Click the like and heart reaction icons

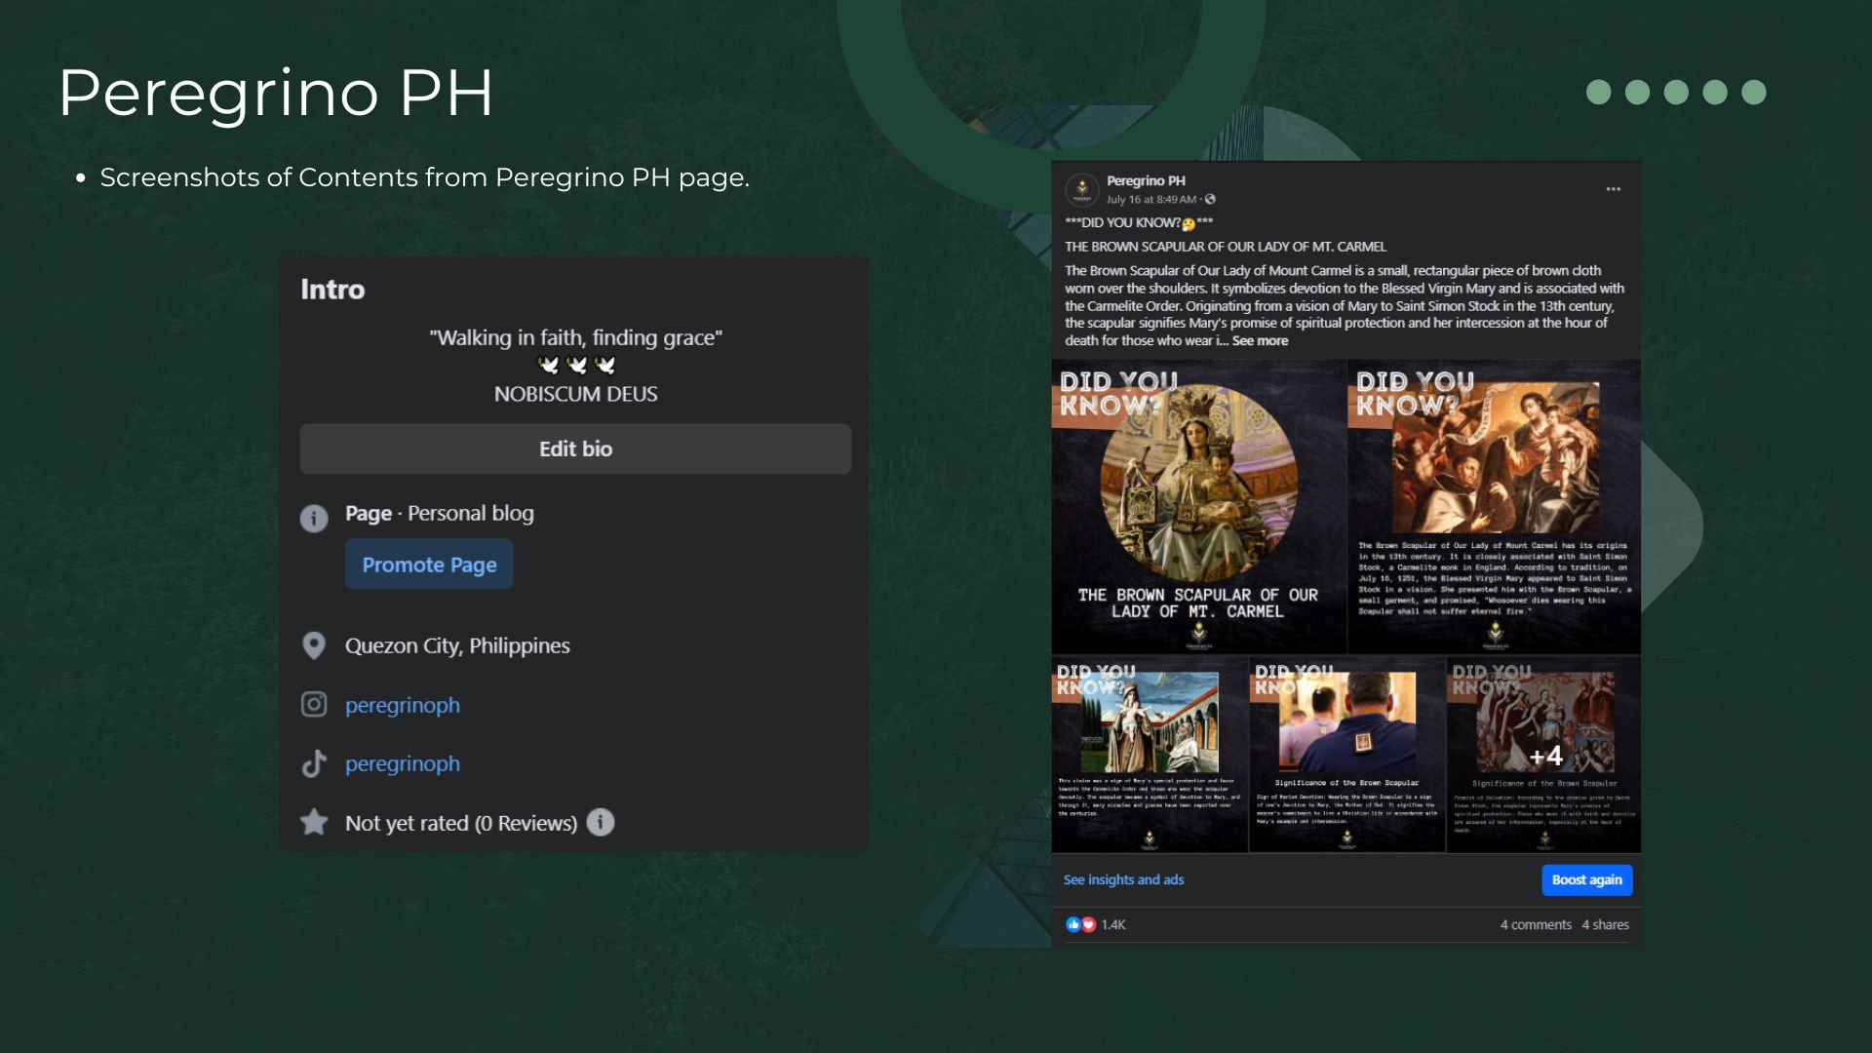coord(1080,924)
